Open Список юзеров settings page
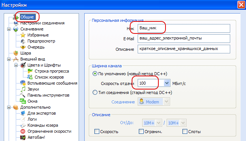The image size is (246, 141). [x=49, y=77]
